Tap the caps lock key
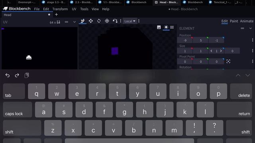 point(18,110)
